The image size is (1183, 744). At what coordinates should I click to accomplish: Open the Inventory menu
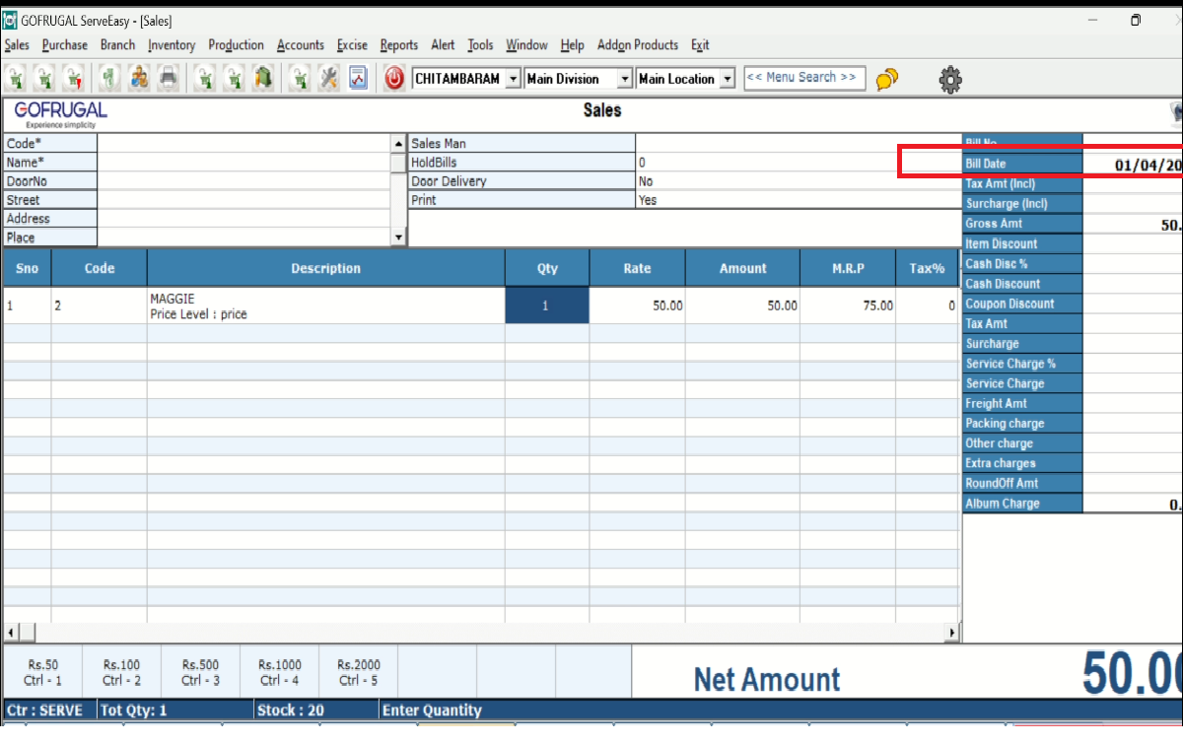coord(172,45)
